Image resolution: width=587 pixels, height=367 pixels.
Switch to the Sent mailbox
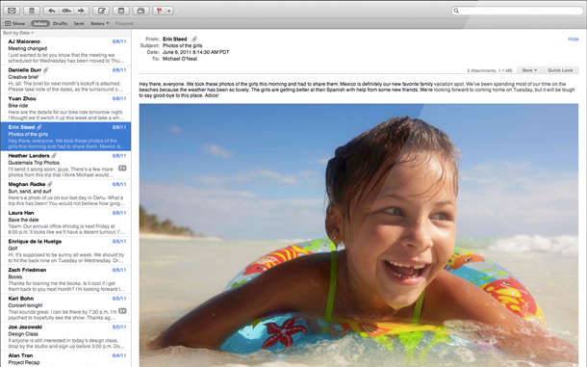coord(79,23)
